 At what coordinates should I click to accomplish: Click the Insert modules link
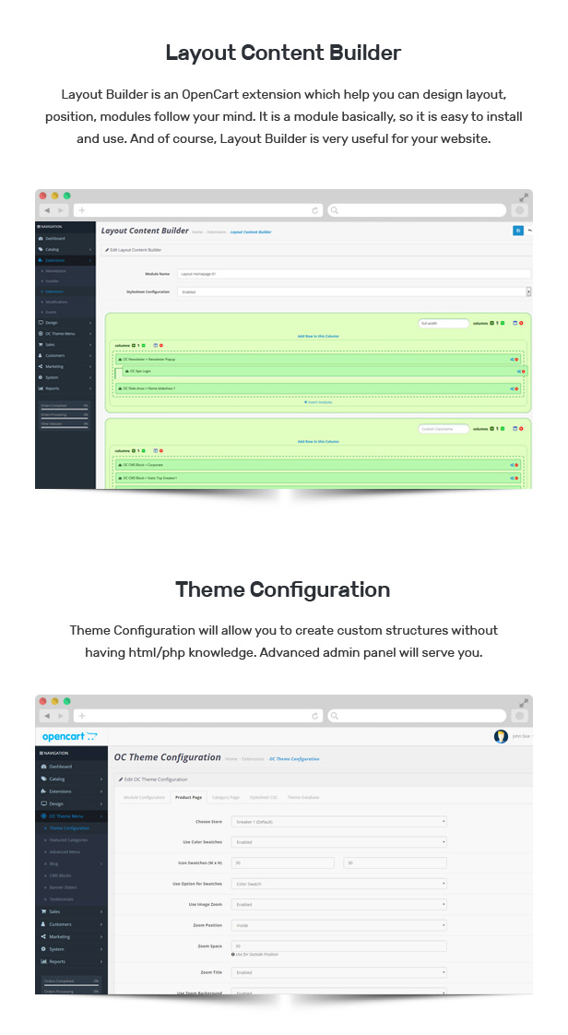coord(318,402)
